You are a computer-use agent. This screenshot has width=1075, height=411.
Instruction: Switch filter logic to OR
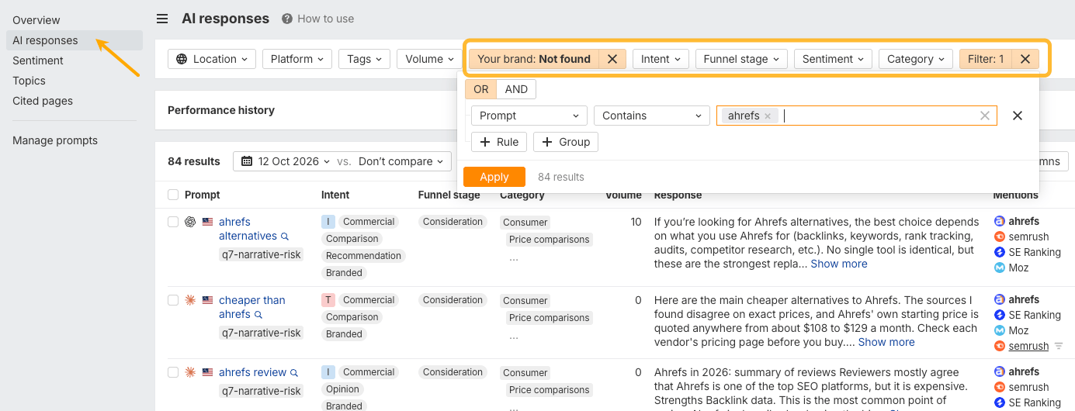(481, 89)
